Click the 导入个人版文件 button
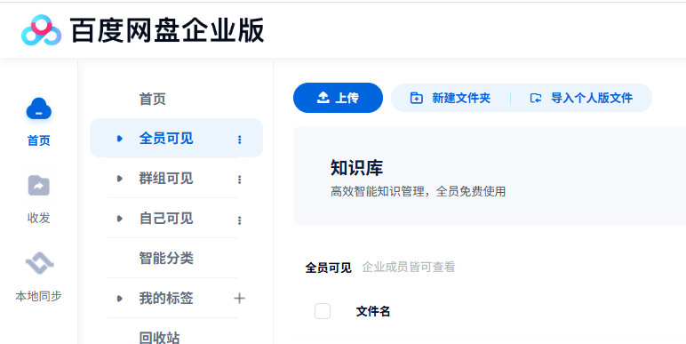 581,98
